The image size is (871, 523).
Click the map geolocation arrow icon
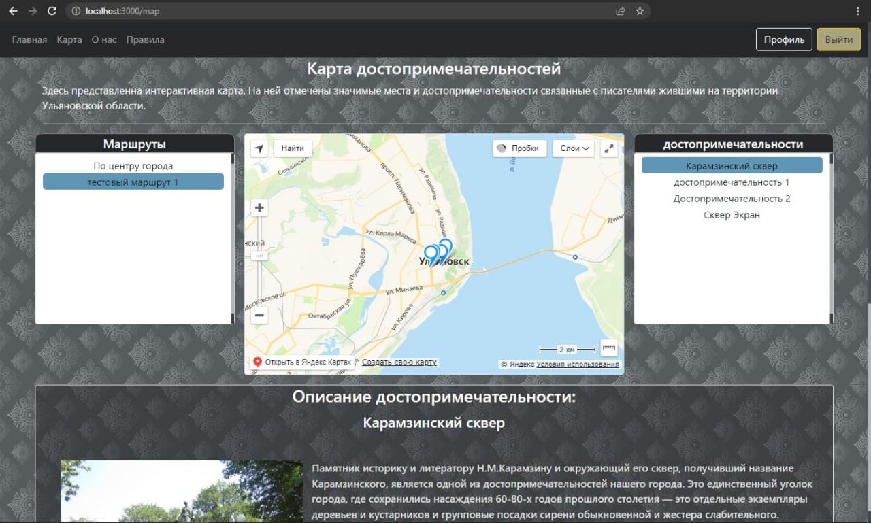259,149
